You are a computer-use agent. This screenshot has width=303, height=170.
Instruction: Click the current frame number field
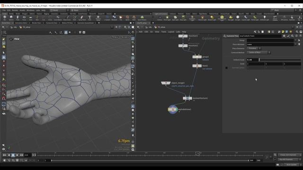click(27, 155)
